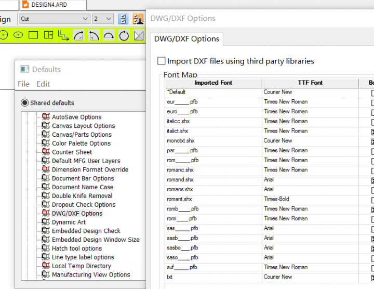Click the TTF Font column header

(x=310, y=83)
